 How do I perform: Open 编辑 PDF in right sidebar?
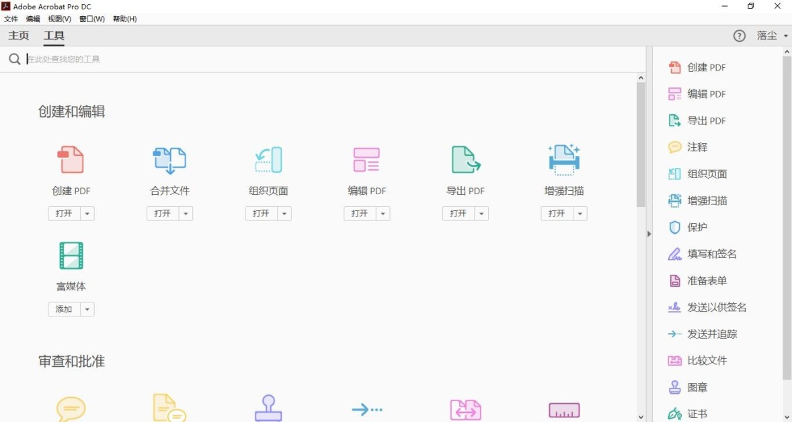697,94
